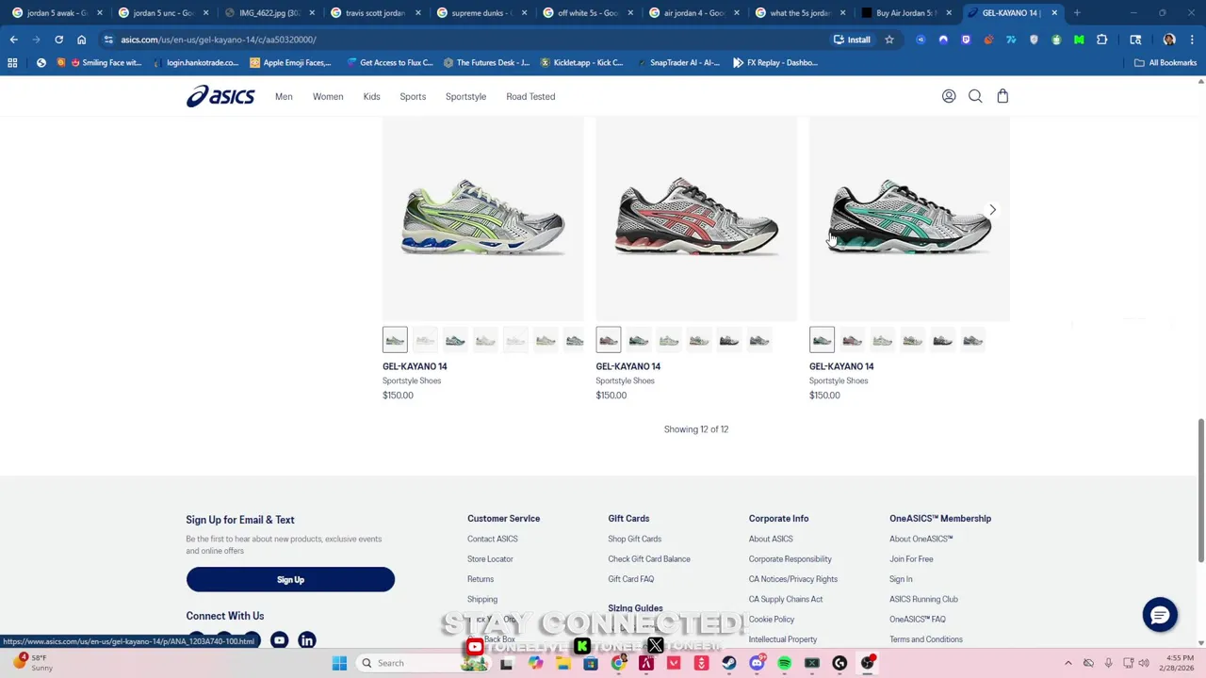
Task: Go back with the browser back arrow
Action: (x=13, y=40)
